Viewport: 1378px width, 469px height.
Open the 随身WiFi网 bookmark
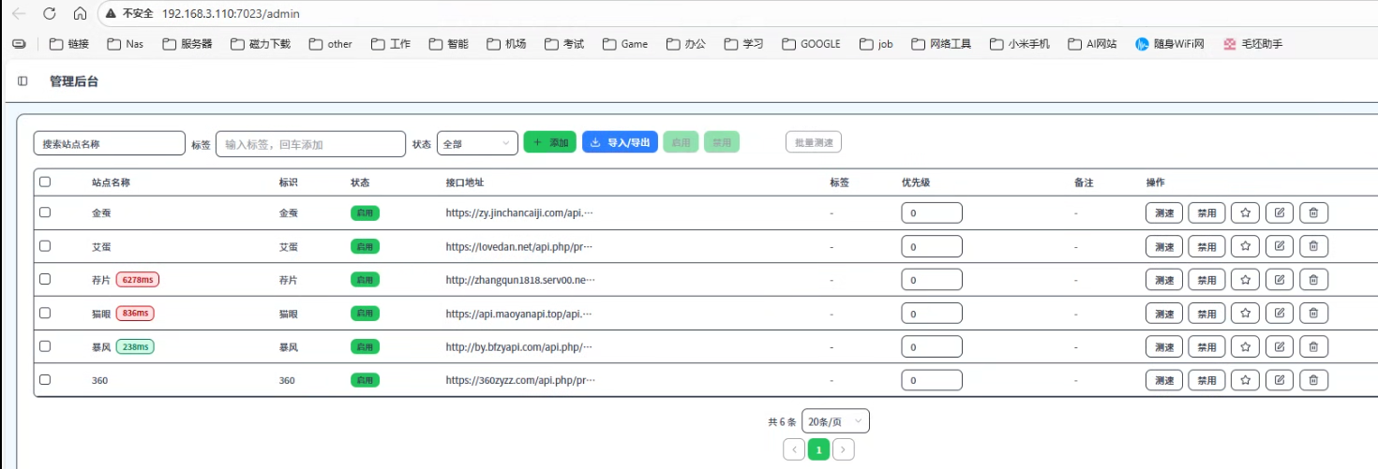pyautogui.click(x=1170, y=44)
